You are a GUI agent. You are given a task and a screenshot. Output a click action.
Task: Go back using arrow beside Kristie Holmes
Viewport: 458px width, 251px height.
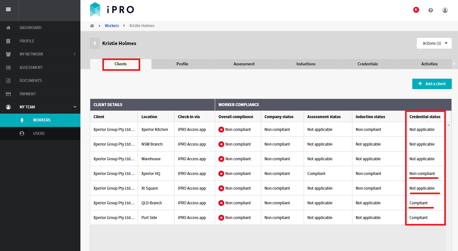pyautogui.click(x=94, y=43)
